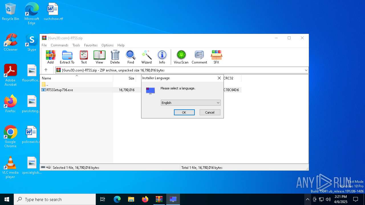Click the volume icon in system tray
Viewport: 365px width, 205px height.
point(328,199)
